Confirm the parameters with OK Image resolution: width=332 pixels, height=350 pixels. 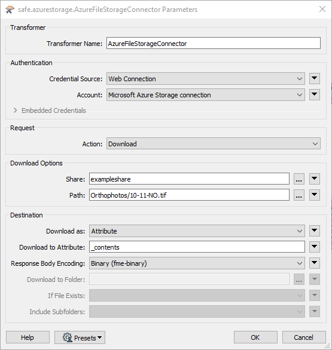(255, 337)
